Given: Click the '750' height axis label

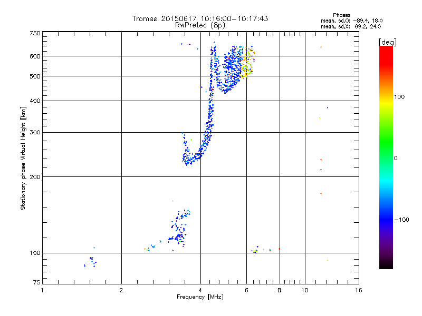Looking at the screenshot, I should click(35, 33).
